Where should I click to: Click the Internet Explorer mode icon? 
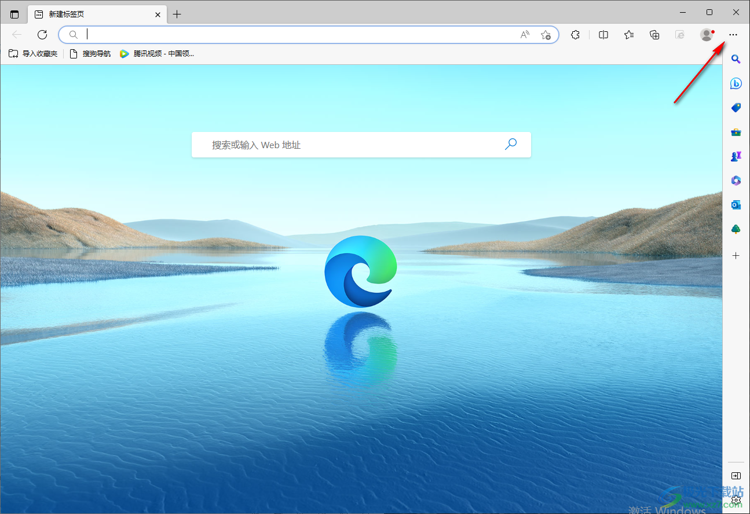[x=680, y=35]
